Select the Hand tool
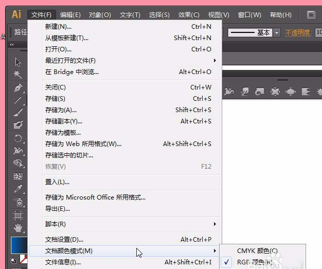Viewport: 322px width, 269px height. coord(18,228)
